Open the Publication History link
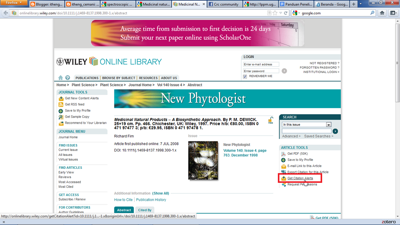Viewport: 400px width, 225px height. coord(151,200)
